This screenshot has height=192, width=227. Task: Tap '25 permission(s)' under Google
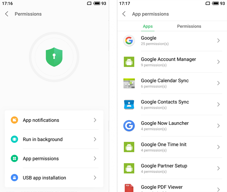coord(155,44)
